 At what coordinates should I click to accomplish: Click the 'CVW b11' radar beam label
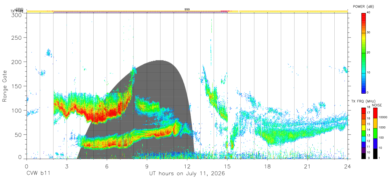coord(38,174)
